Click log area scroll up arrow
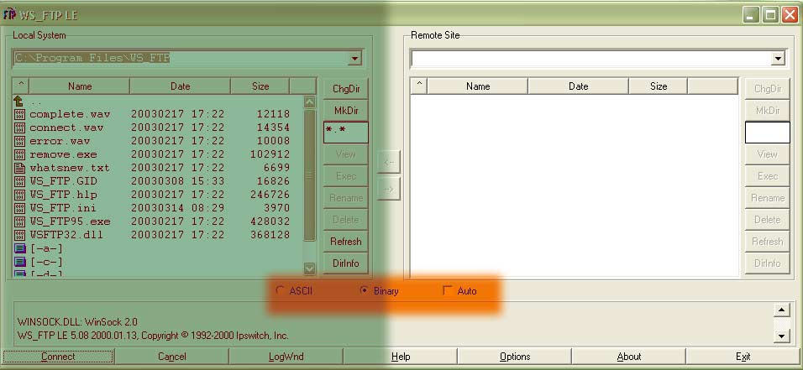 [x=781, y=310]
